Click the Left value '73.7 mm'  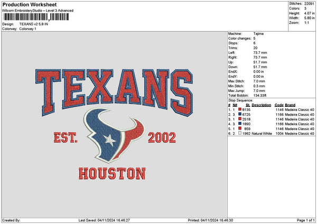[260, 53]
